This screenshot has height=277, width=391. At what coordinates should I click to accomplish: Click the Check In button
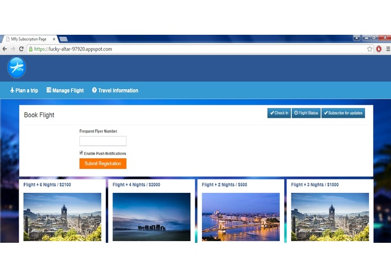pos(279,113)
